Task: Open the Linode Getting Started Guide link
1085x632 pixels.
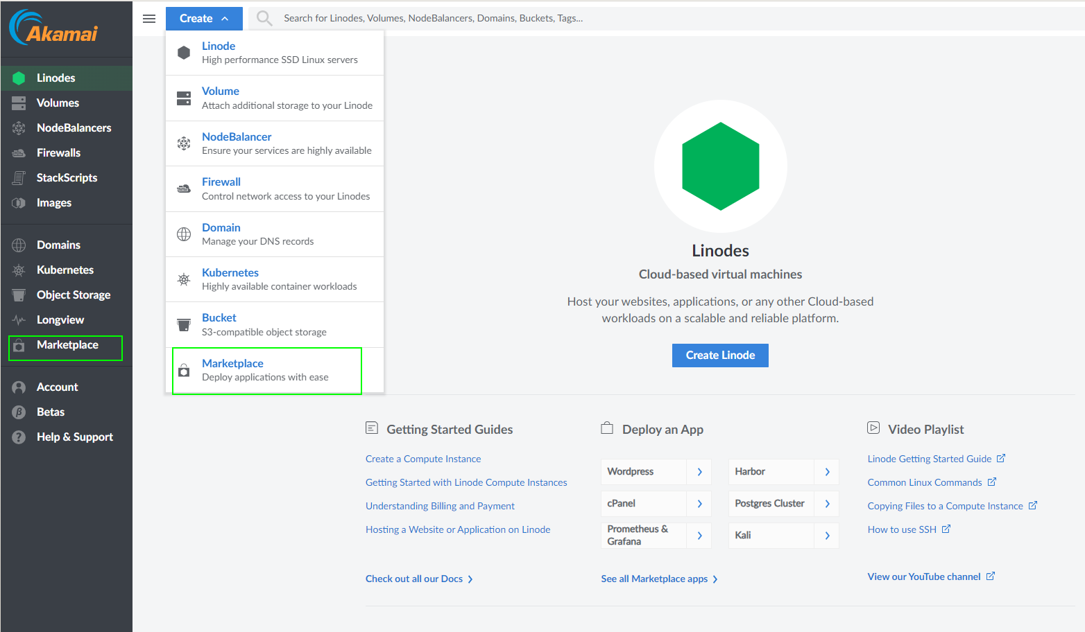Action: (930, 458)
